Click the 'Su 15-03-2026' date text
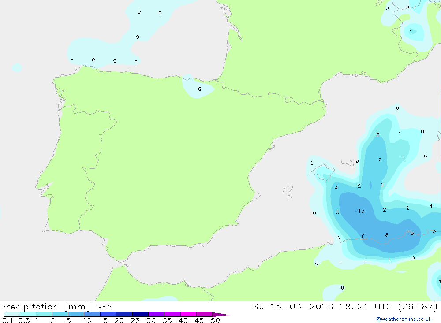 pyautogui.click(x=293, y=307)
